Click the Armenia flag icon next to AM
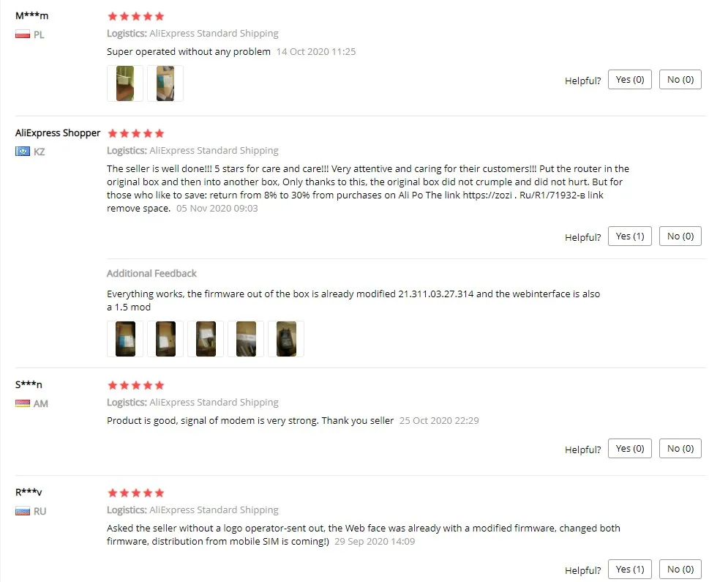 point(23,403)
